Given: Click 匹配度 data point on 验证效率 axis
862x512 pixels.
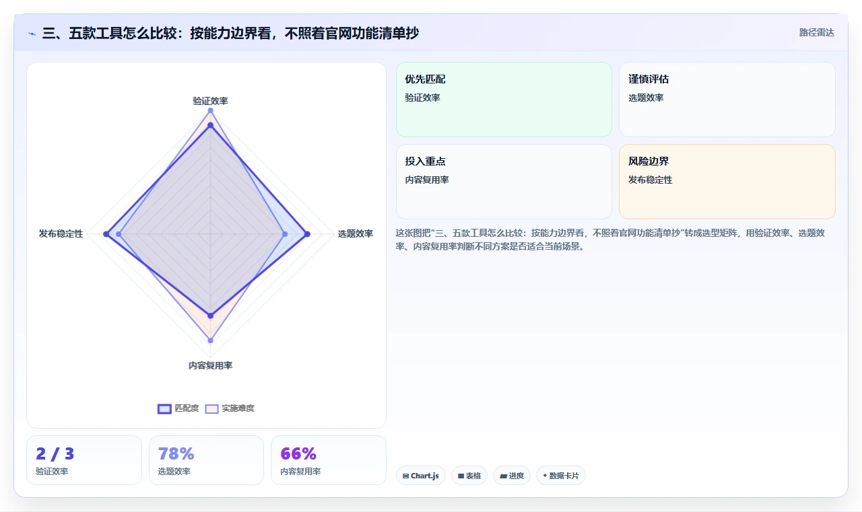Looking at the screenshot, I should click(210, 125).
